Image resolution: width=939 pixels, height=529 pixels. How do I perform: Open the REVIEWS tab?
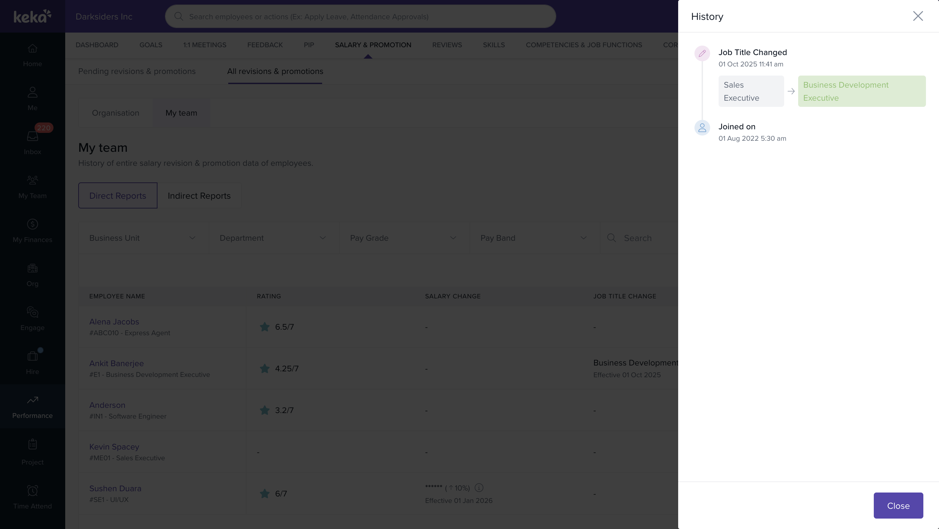[x=447, y=45]
